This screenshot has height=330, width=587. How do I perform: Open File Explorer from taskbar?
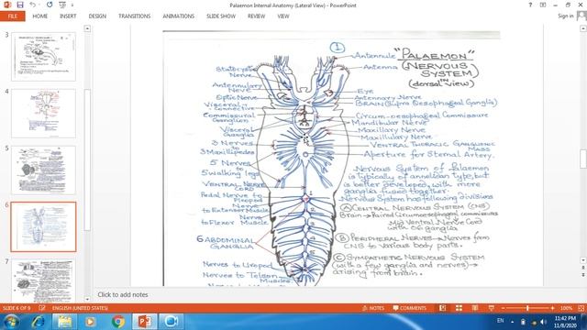pyautogui.click(x=65, y=322)
